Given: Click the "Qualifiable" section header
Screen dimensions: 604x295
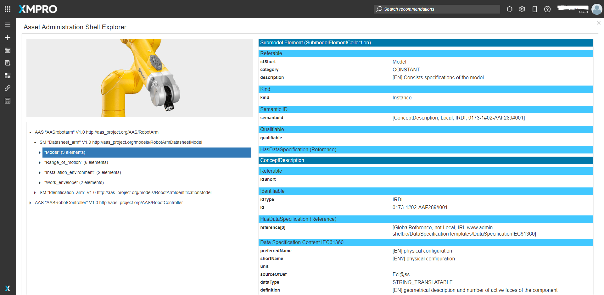Looking at the screenshot, I should click(x=426, y=130).
